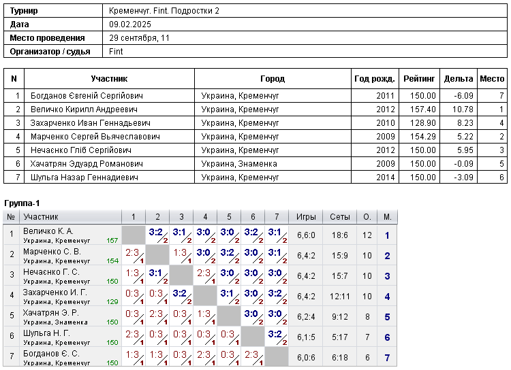Screen dimensions: 511x370
Task: Click sets value 18:6
Action: pos(339,235)
